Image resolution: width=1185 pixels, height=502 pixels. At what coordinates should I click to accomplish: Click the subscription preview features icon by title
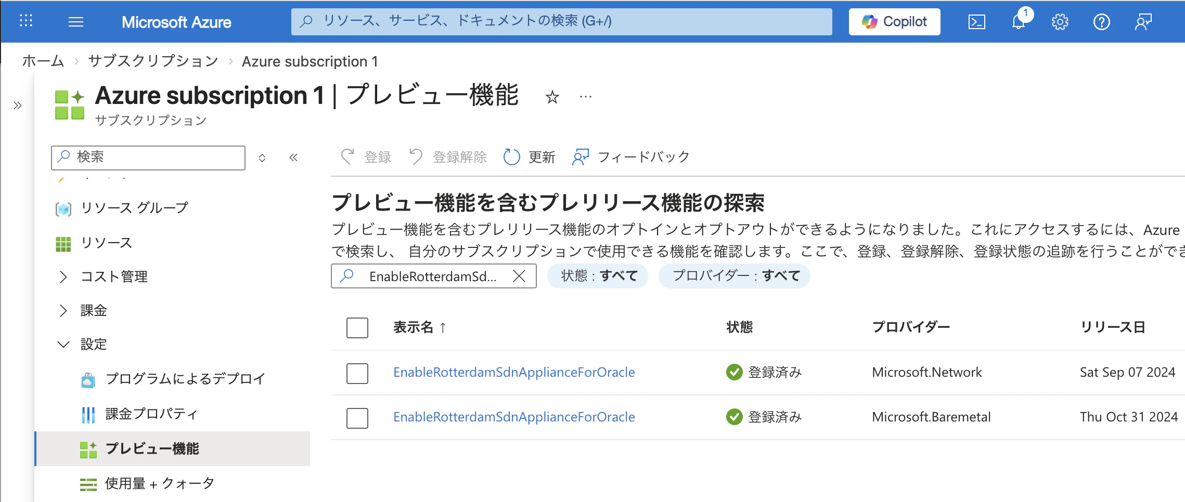tap(70, 104)
